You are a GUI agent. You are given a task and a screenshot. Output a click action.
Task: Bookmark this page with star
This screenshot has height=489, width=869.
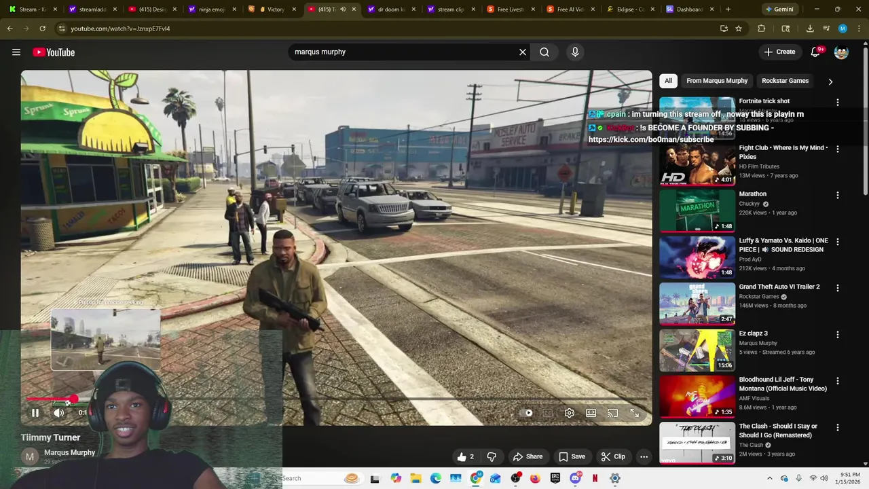tap(739, 29)
